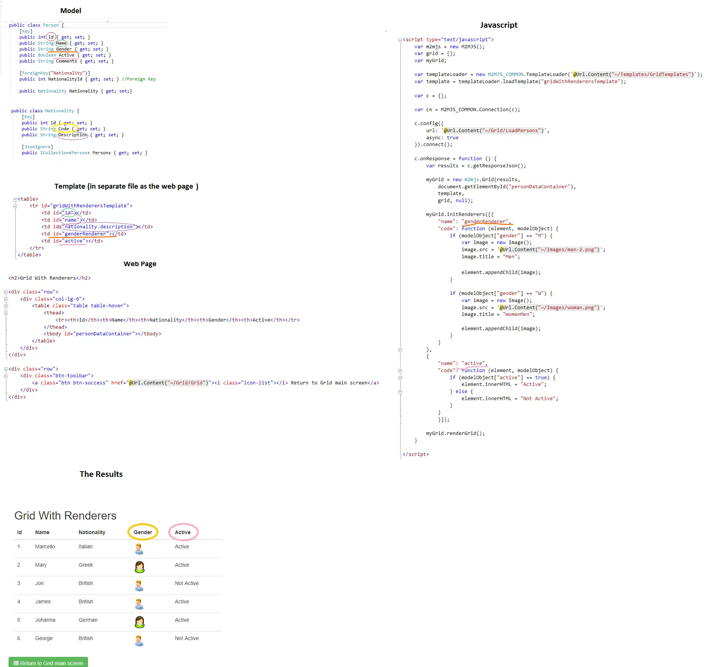
Task: Select the Marcello name cell
Action: point(45,546)
